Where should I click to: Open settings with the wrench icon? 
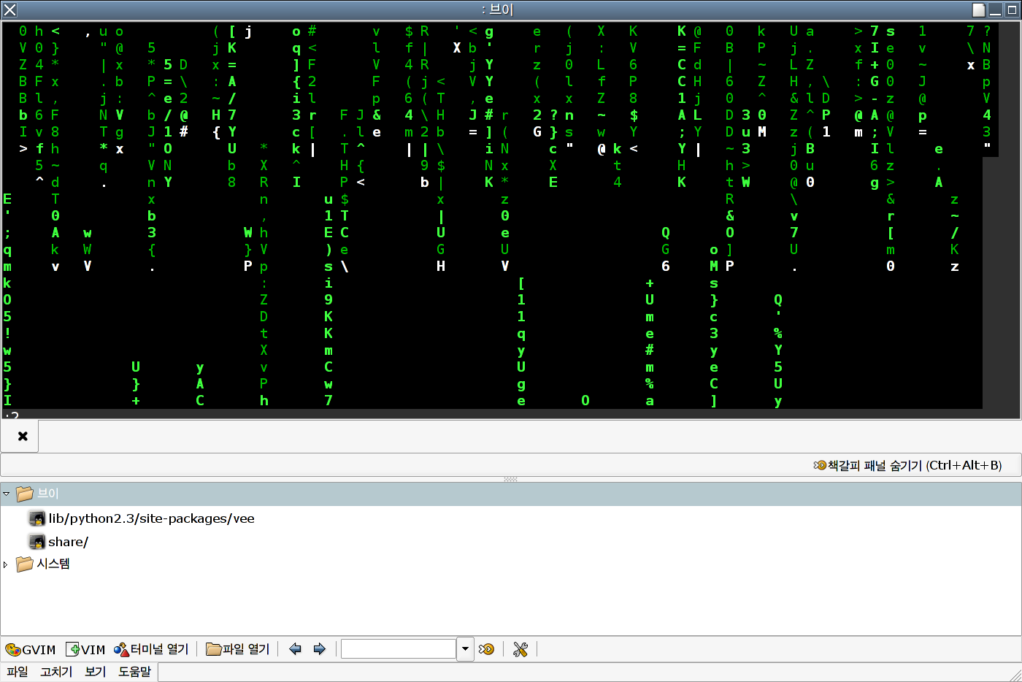[520, 649]
